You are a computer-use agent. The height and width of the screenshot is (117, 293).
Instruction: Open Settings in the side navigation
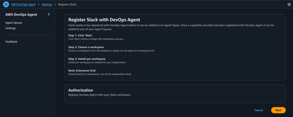pyautogui.click(x=10, y=28)
